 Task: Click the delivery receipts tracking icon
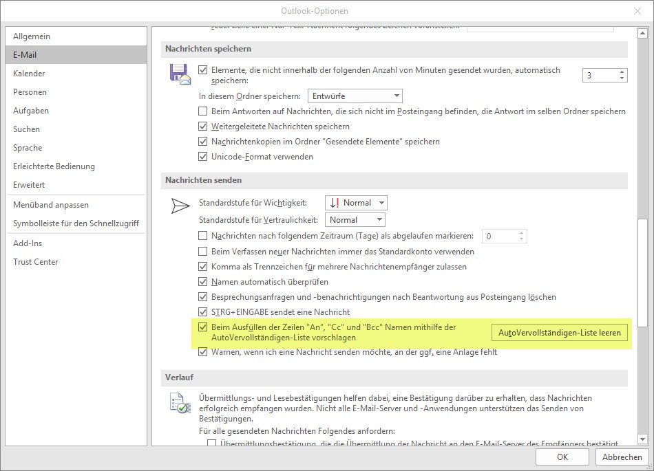click(180, 403)
